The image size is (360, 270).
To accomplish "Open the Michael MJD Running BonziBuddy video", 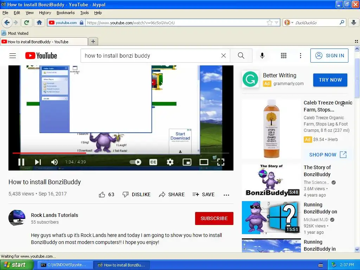I will pos(271,218).
